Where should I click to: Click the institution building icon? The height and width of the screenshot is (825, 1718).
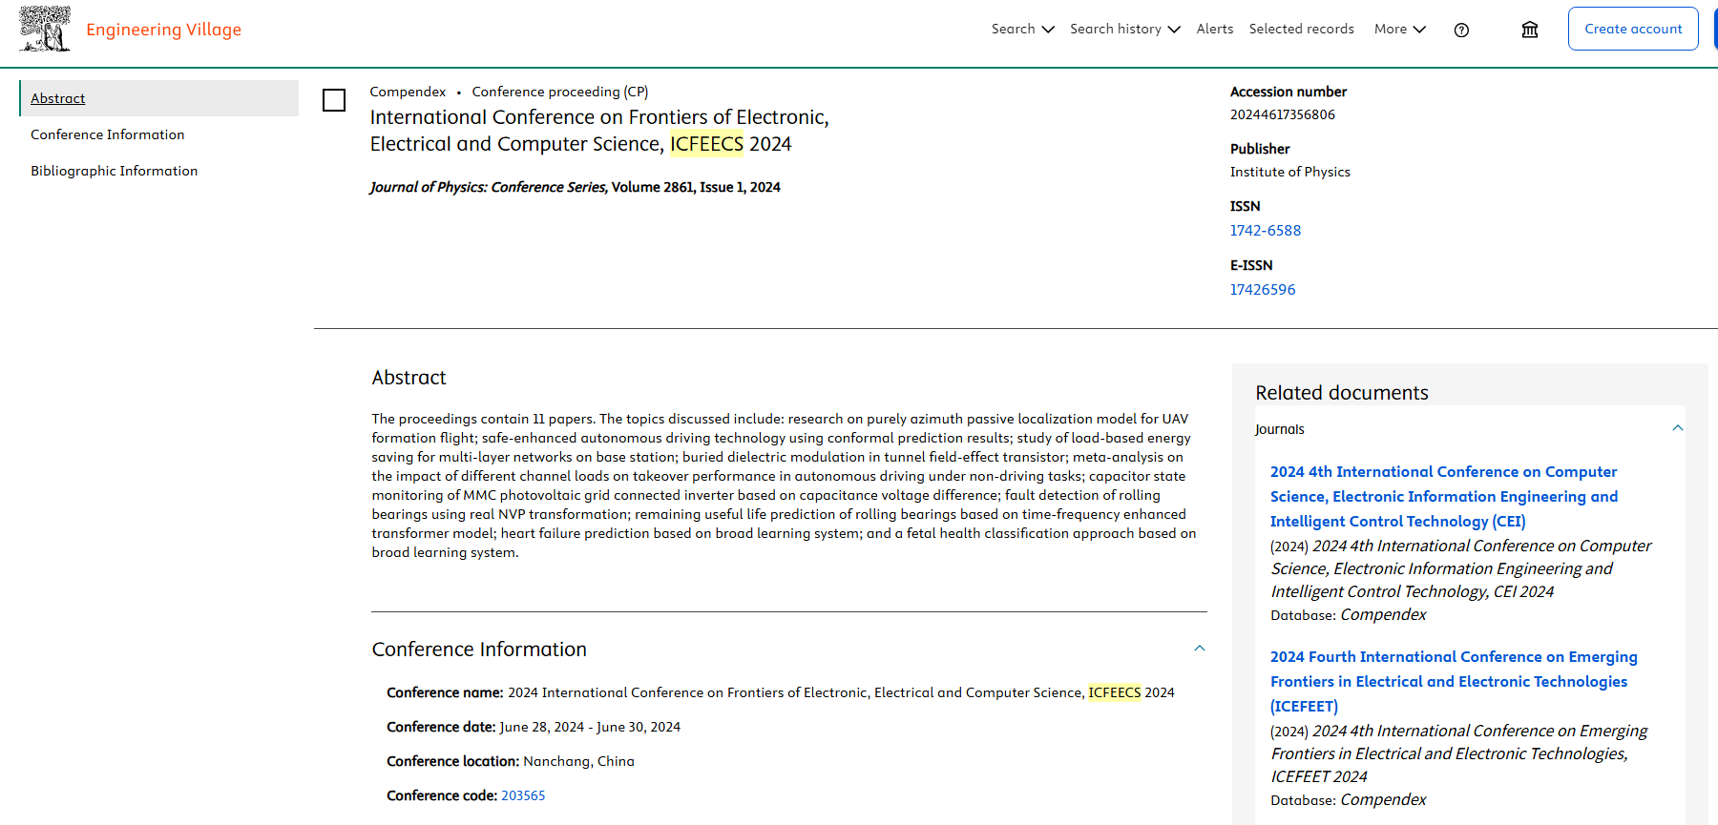point(1530,30)
